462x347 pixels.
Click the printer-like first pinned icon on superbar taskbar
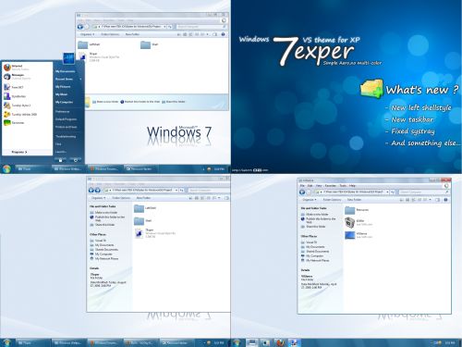[x=251, y=342]
